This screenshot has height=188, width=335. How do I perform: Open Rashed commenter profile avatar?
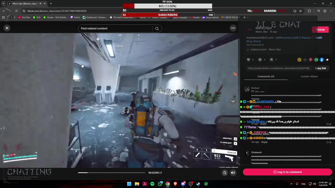(247, 89)
